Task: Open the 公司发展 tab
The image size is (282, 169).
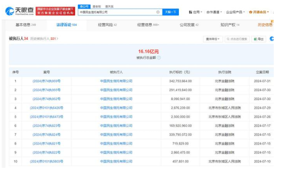Action: point(189,25)
